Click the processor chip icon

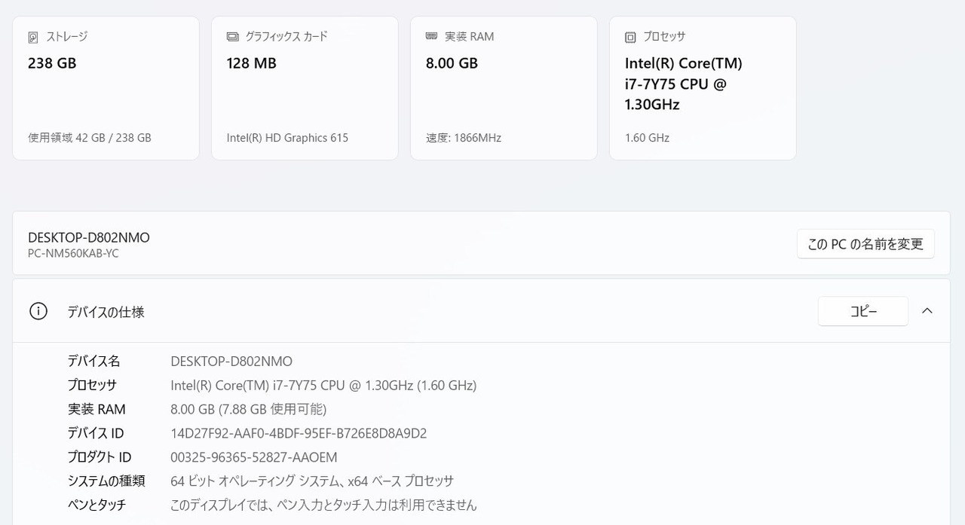click(x=630, y=37)
